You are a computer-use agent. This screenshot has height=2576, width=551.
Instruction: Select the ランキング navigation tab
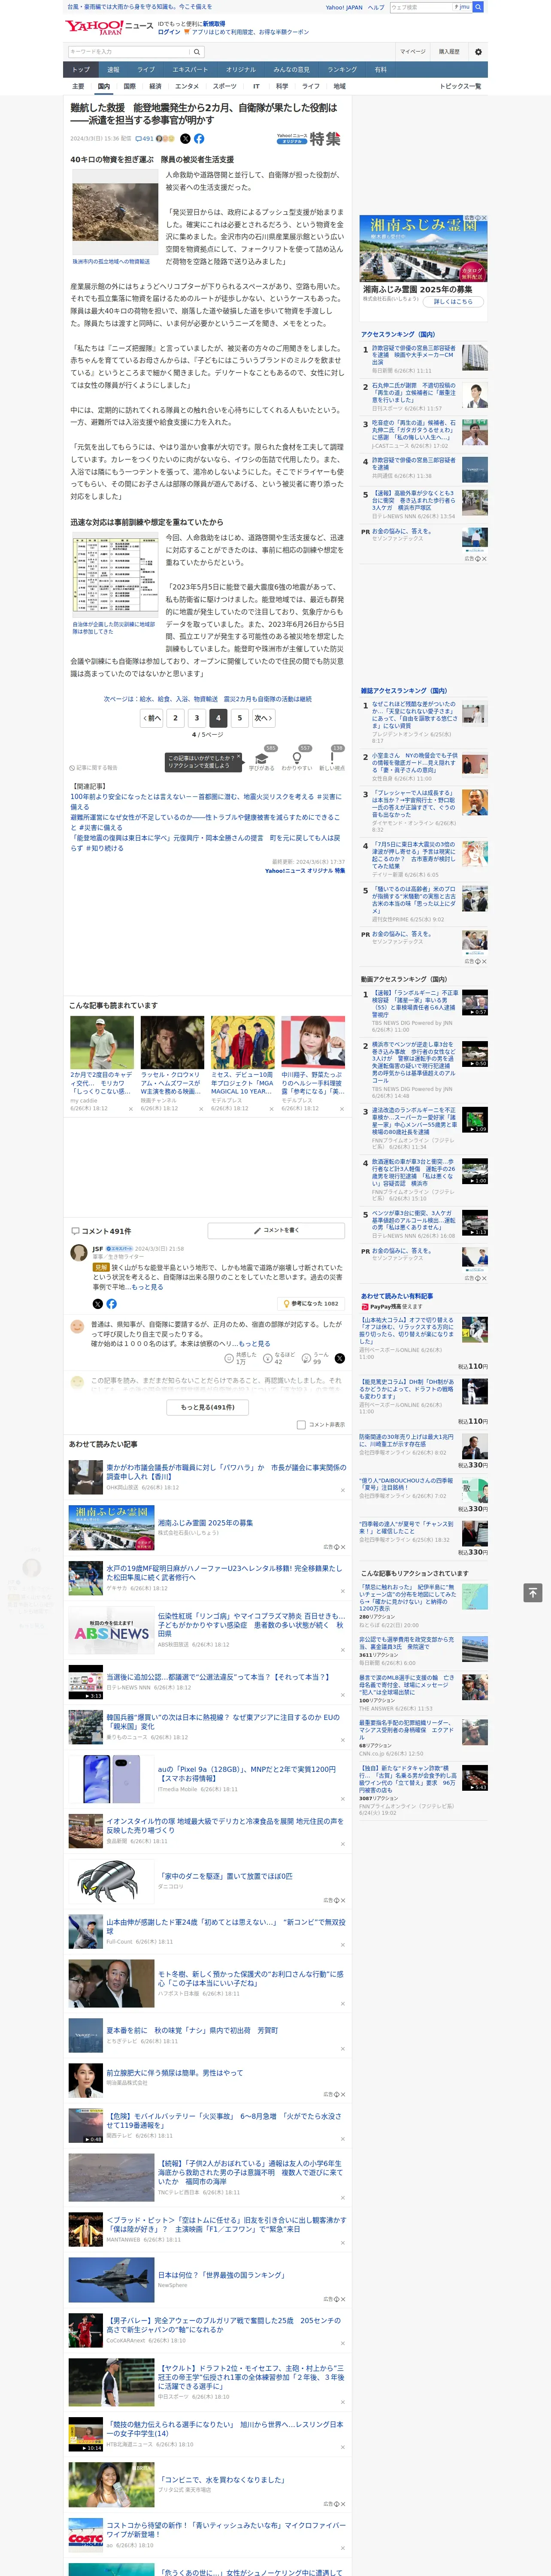pos(342,70)
